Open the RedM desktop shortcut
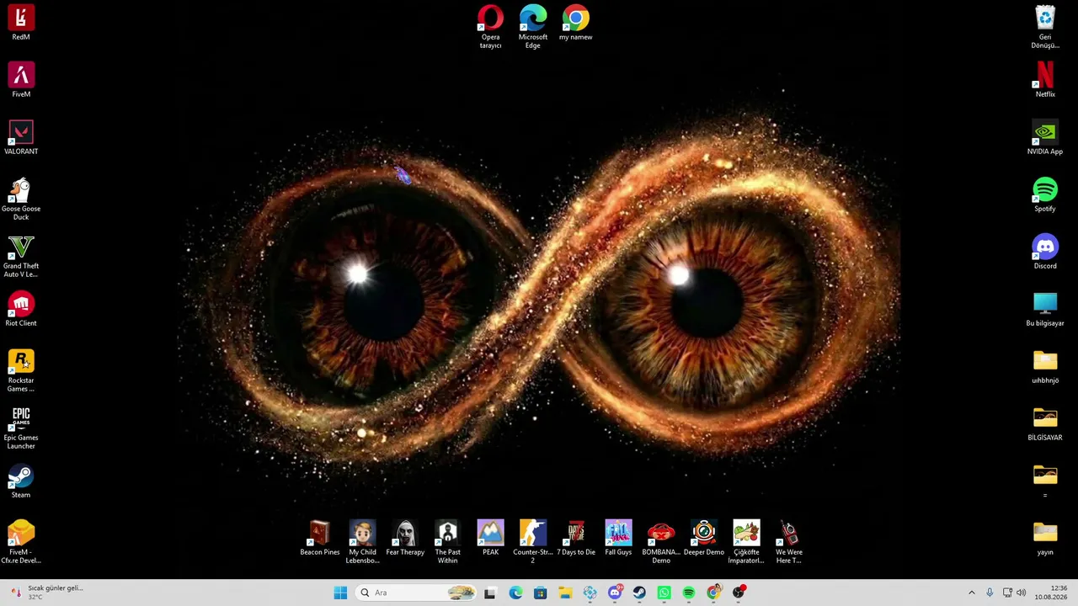Viewport: 1078px width, 606px height. pos(21,23)
